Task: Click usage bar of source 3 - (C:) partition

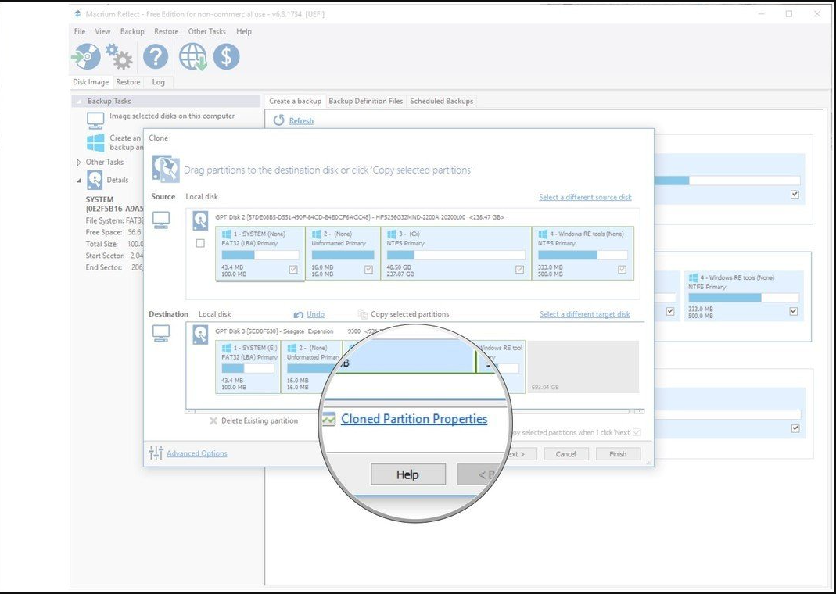Action: coord(455,255)
